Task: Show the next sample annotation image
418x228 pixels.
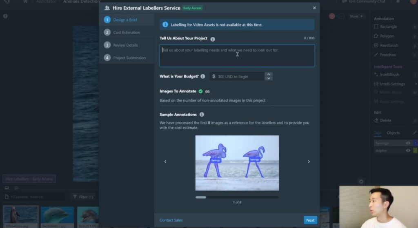Action: (309, 162)
